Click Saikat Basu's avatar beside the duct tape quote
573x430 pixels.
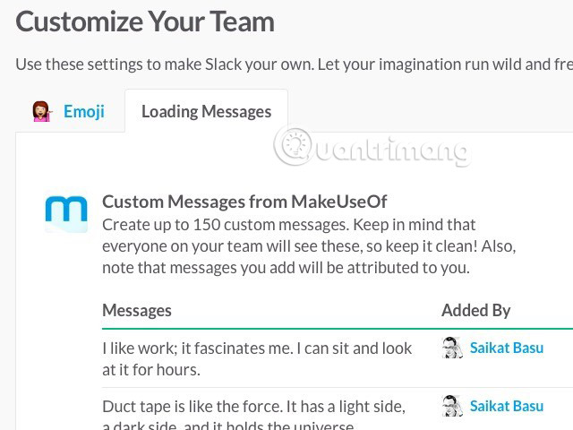pos(452,406)
